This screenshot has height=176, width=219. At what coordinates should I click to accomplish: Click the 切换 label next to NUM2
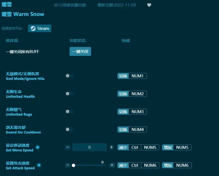coord(123,94)
